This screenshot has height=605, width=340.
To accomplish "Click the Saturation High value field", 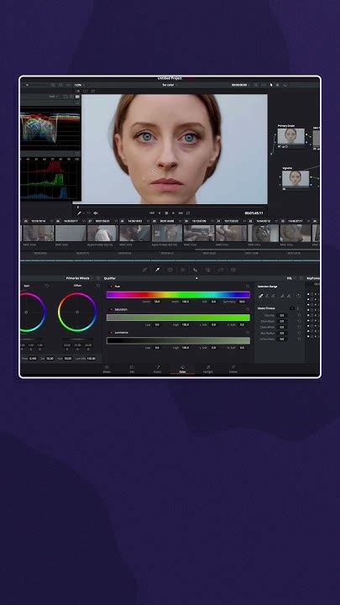I will coord(186,325).
